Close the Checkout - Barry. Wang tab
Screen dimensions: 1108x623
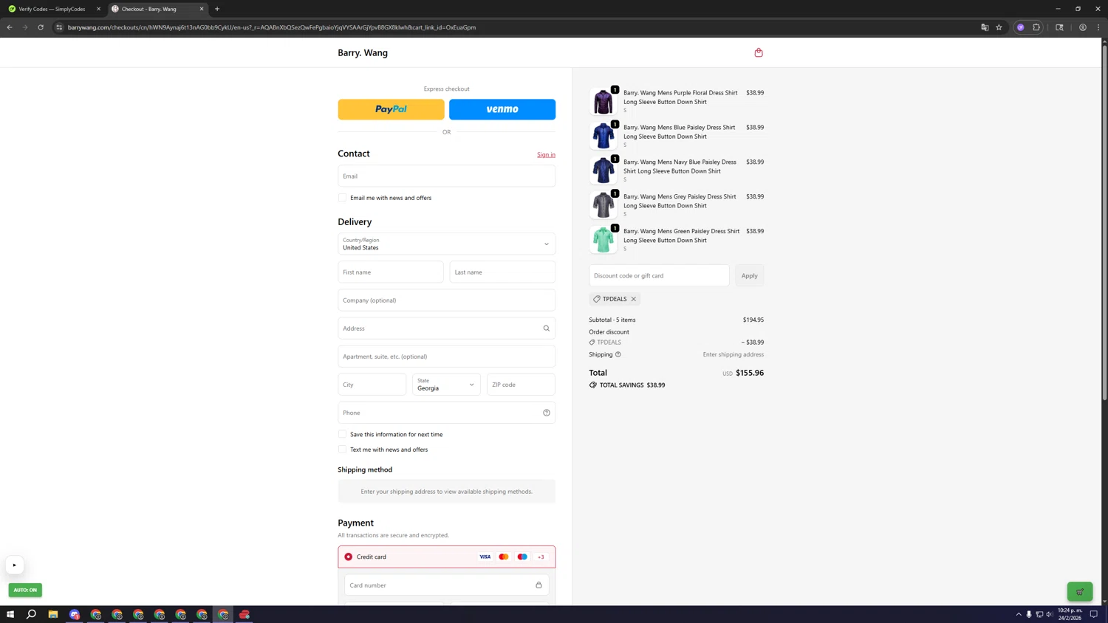(x=202, y=9)
